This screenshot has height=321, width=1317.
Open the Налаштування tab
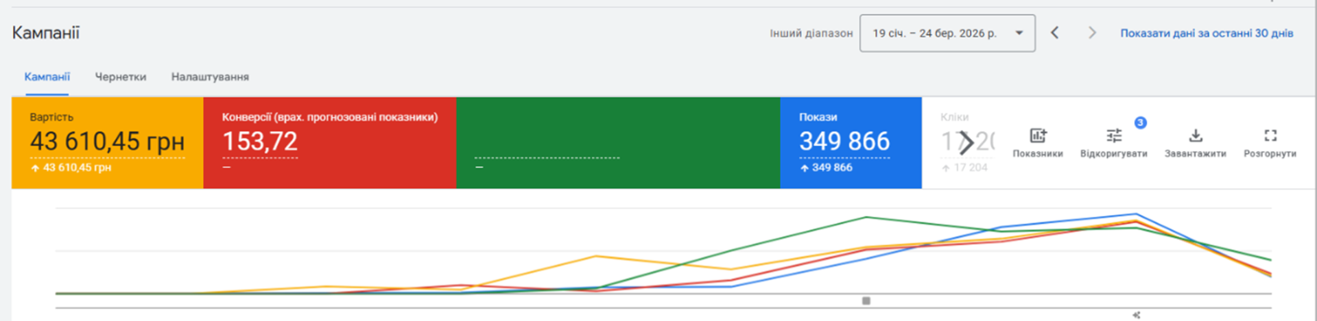pyautogui.click(x=210, y=77)
